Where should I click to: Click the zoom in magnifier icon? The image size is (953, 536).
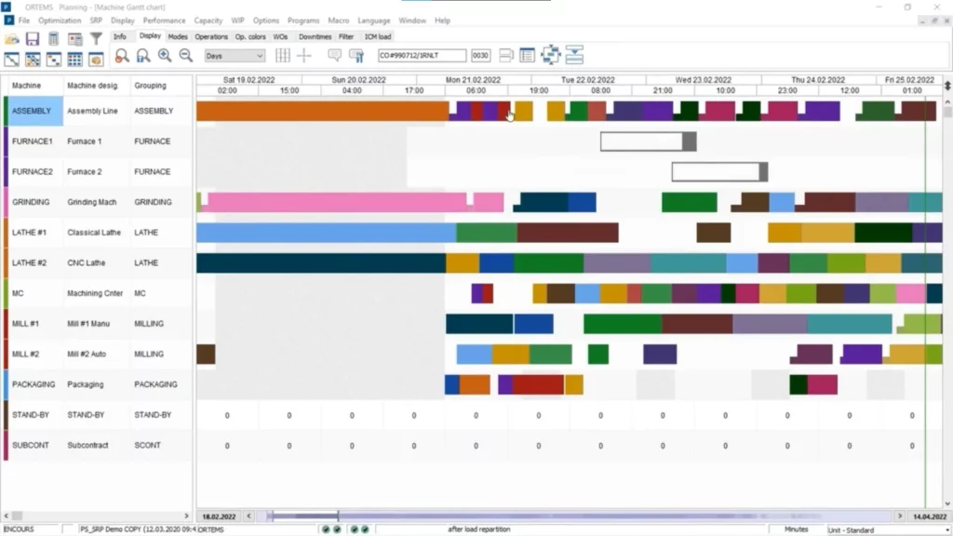[165, 56]
